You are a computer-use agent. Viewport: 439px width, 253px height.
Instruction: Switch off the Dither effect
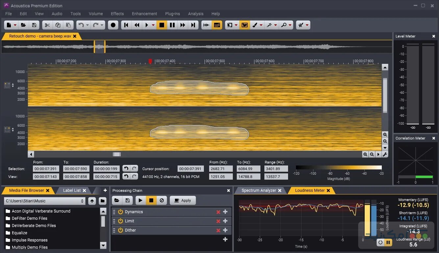[x=121, y=230]
